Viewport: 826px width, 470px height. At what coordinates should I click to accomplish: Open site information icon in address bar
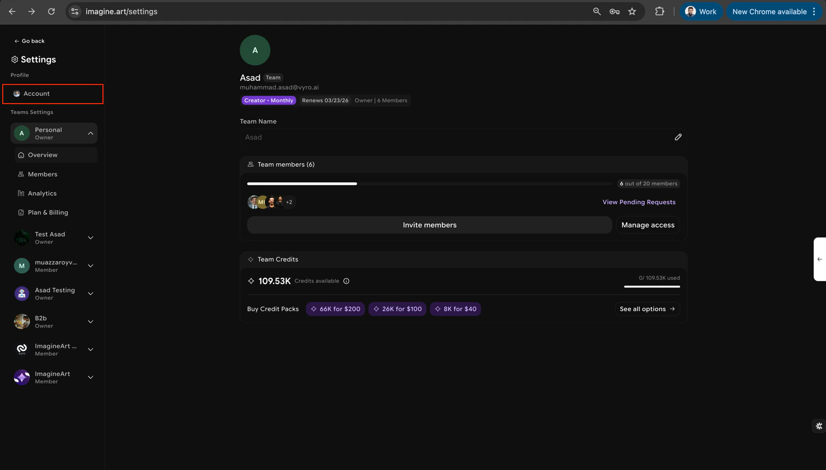(x=75, y=11)
